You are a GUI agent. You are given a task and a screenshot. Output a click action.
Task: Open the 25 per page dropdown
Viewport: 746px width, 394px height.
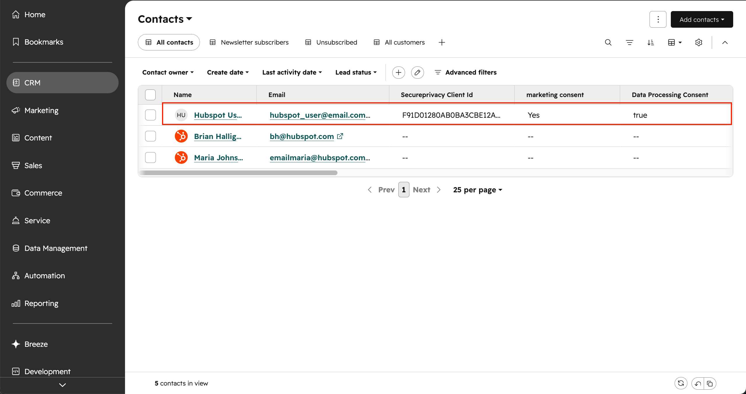(478, 190)
